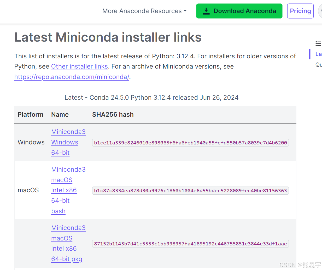Click the Latest Miniconda installer links heading
322x270 pixels.
tap(108, 37)
